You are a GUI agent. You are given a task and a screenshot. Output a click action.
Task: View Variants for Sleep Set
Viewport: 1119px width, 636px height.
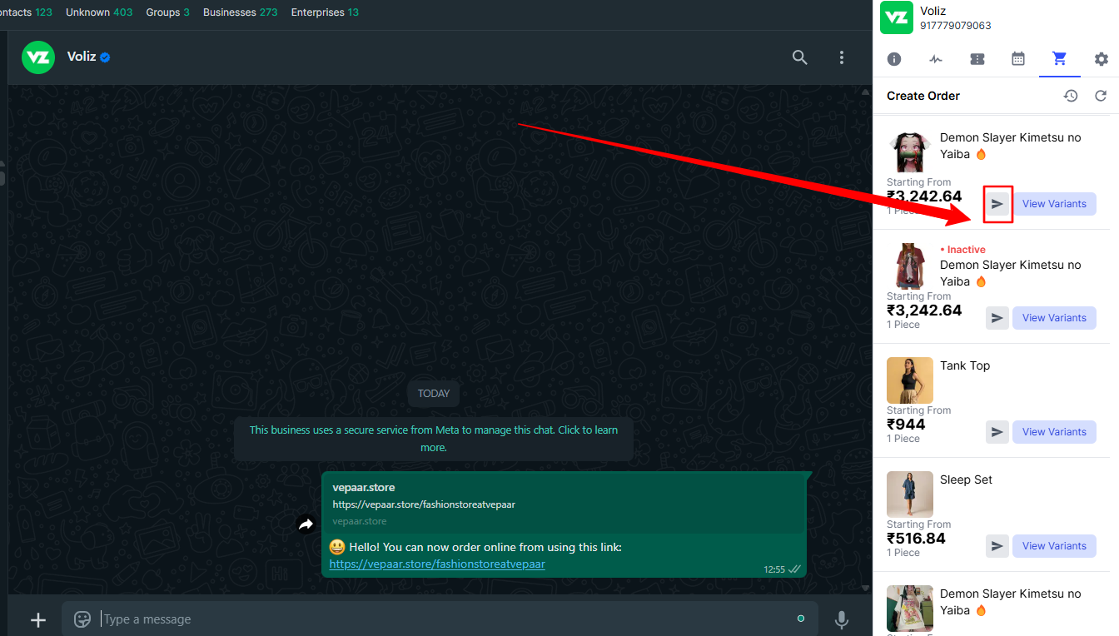pyautogui.click(x=1054, y=546)
